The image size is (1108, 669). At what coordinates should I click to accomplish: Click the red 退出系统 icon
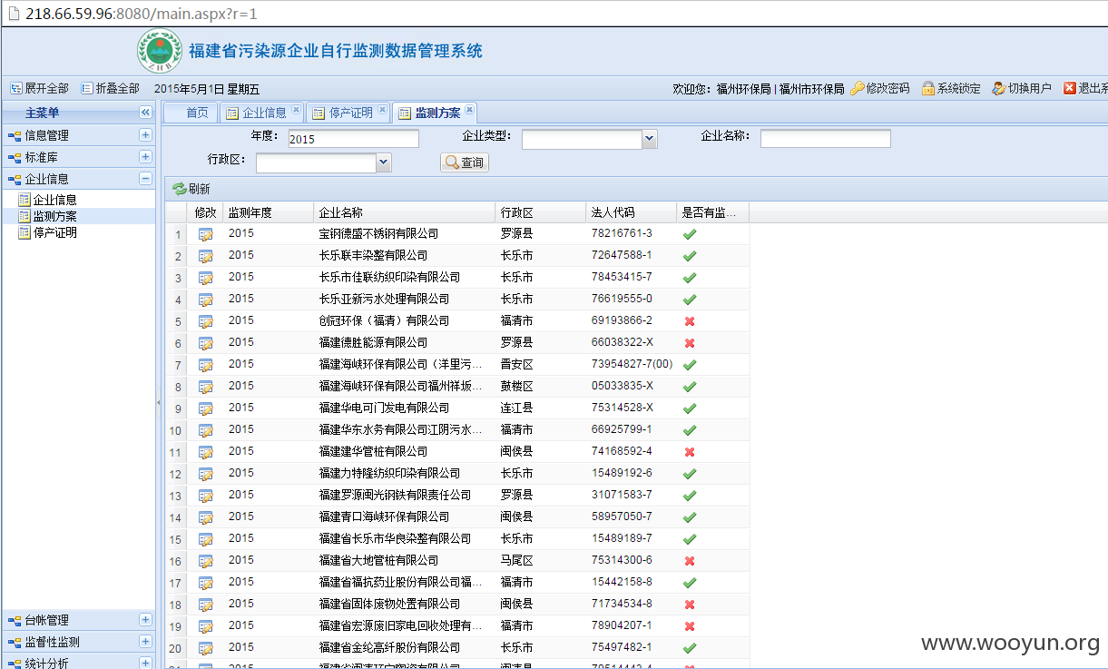coord(1070,88)
